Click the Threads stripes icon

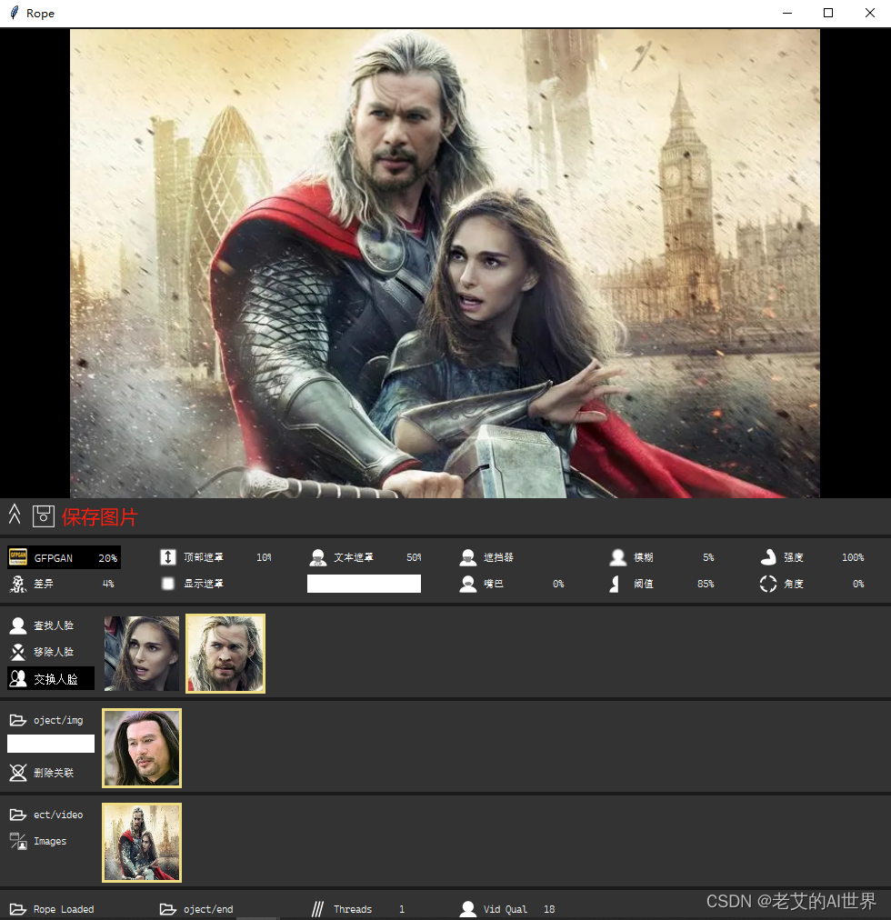pos(317,909)
